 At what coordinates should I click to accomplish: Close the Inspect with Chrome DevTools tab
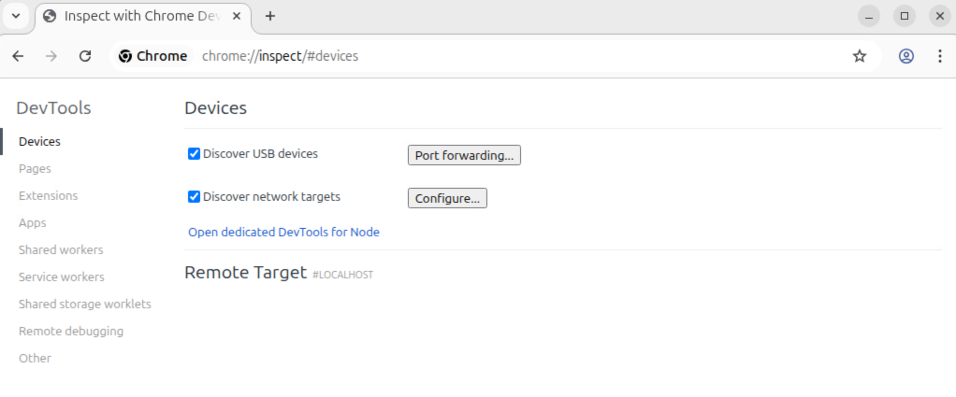click(237, 16)
